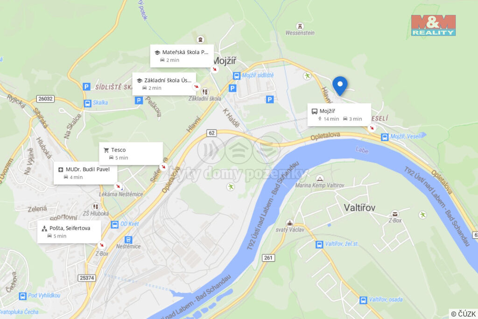The image size is (478, 319).
Task: Click the Z-Box parcel icon in Valtířov
Action: click(x=395, y=214)
